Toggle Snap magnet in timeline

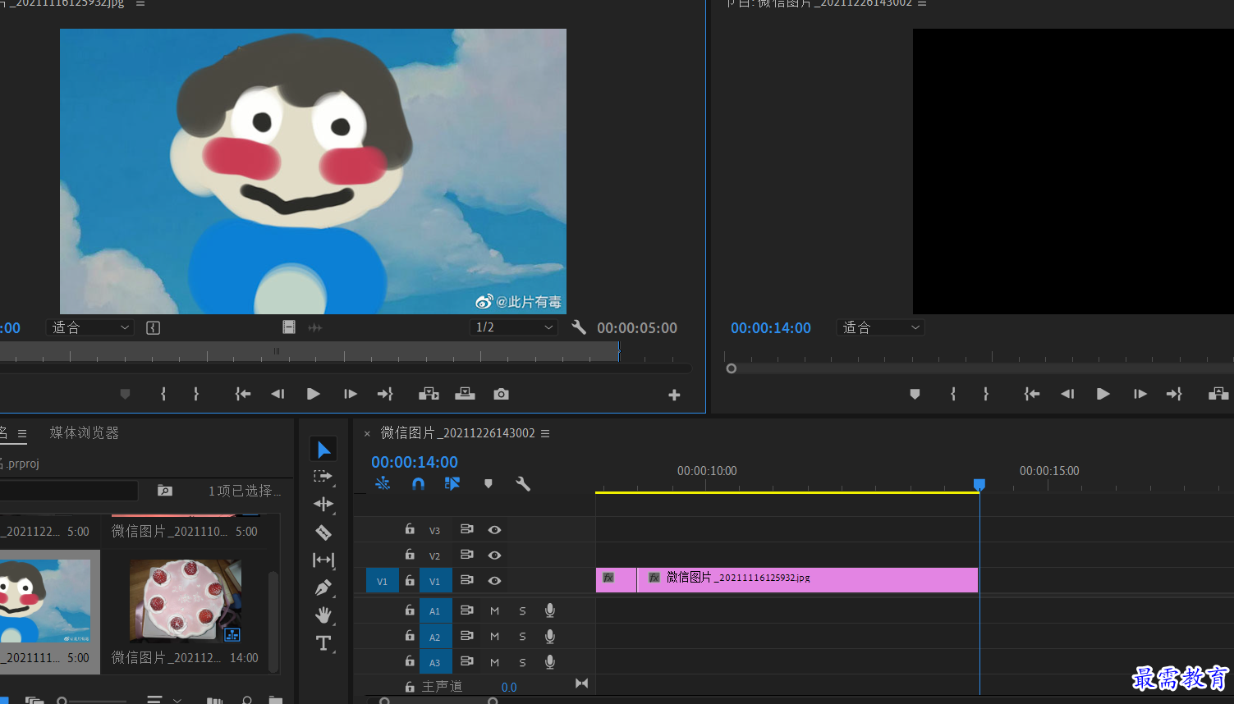(x=418, y=484)
